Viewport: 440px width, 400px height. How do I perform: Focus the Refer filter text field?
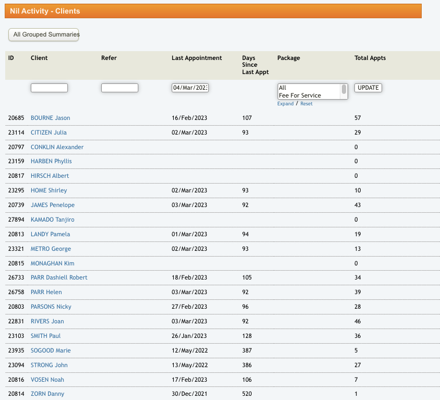tap(120, 88)
